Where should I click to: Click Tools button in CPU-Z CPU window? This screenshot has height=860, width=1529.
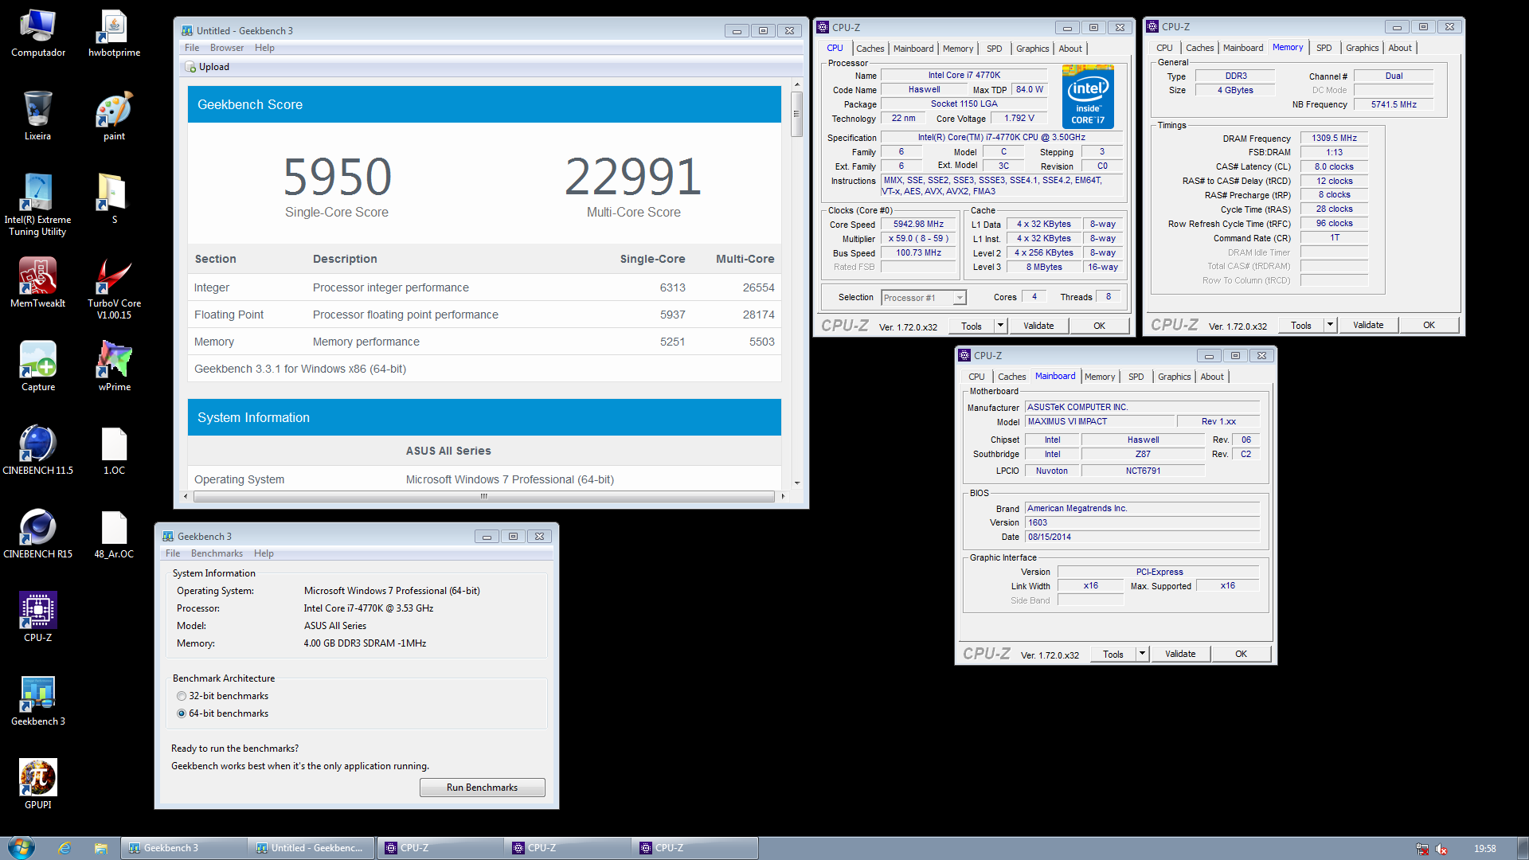972,326
